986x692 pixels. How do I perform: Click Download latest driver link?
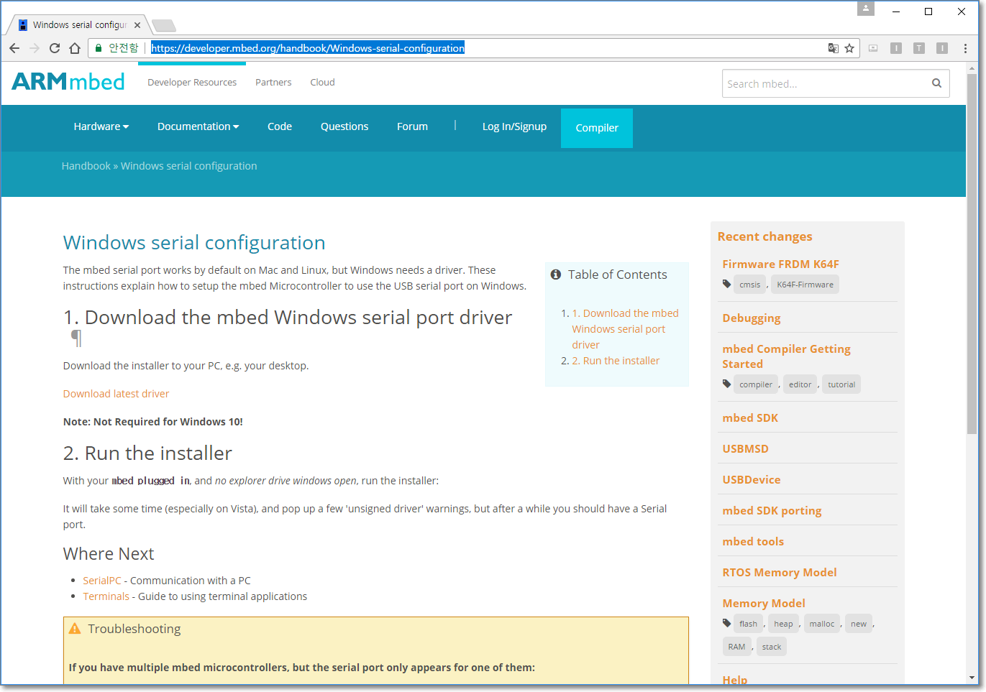117,394
